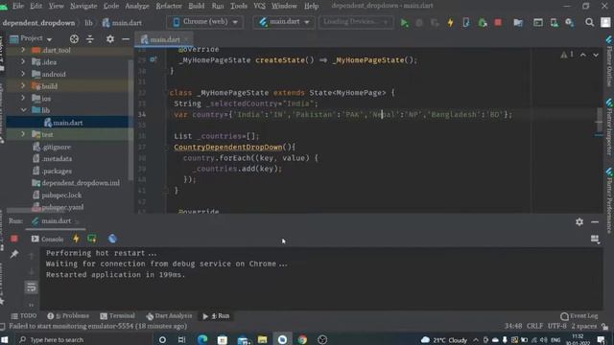Expand the test folder
Image resolution: width=614 pixels, height=345 pixels.
click(23, 134)
